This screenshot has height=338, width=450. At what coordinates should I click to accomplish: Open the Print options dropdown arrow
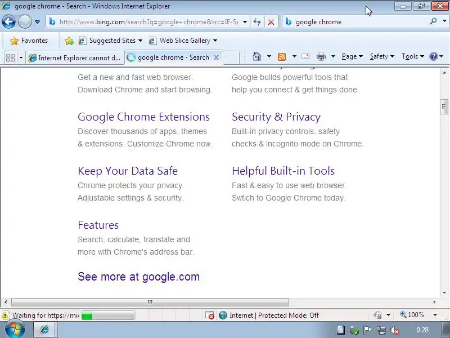(x=333, y=56)
